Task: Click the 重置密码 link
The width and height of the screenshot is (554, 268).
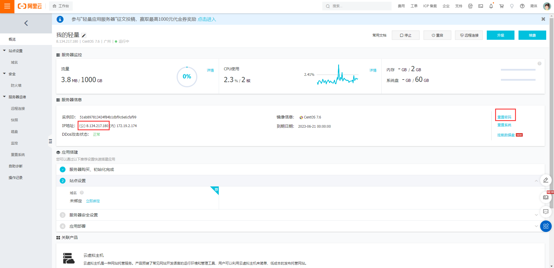Action: [x=504, y=117]
